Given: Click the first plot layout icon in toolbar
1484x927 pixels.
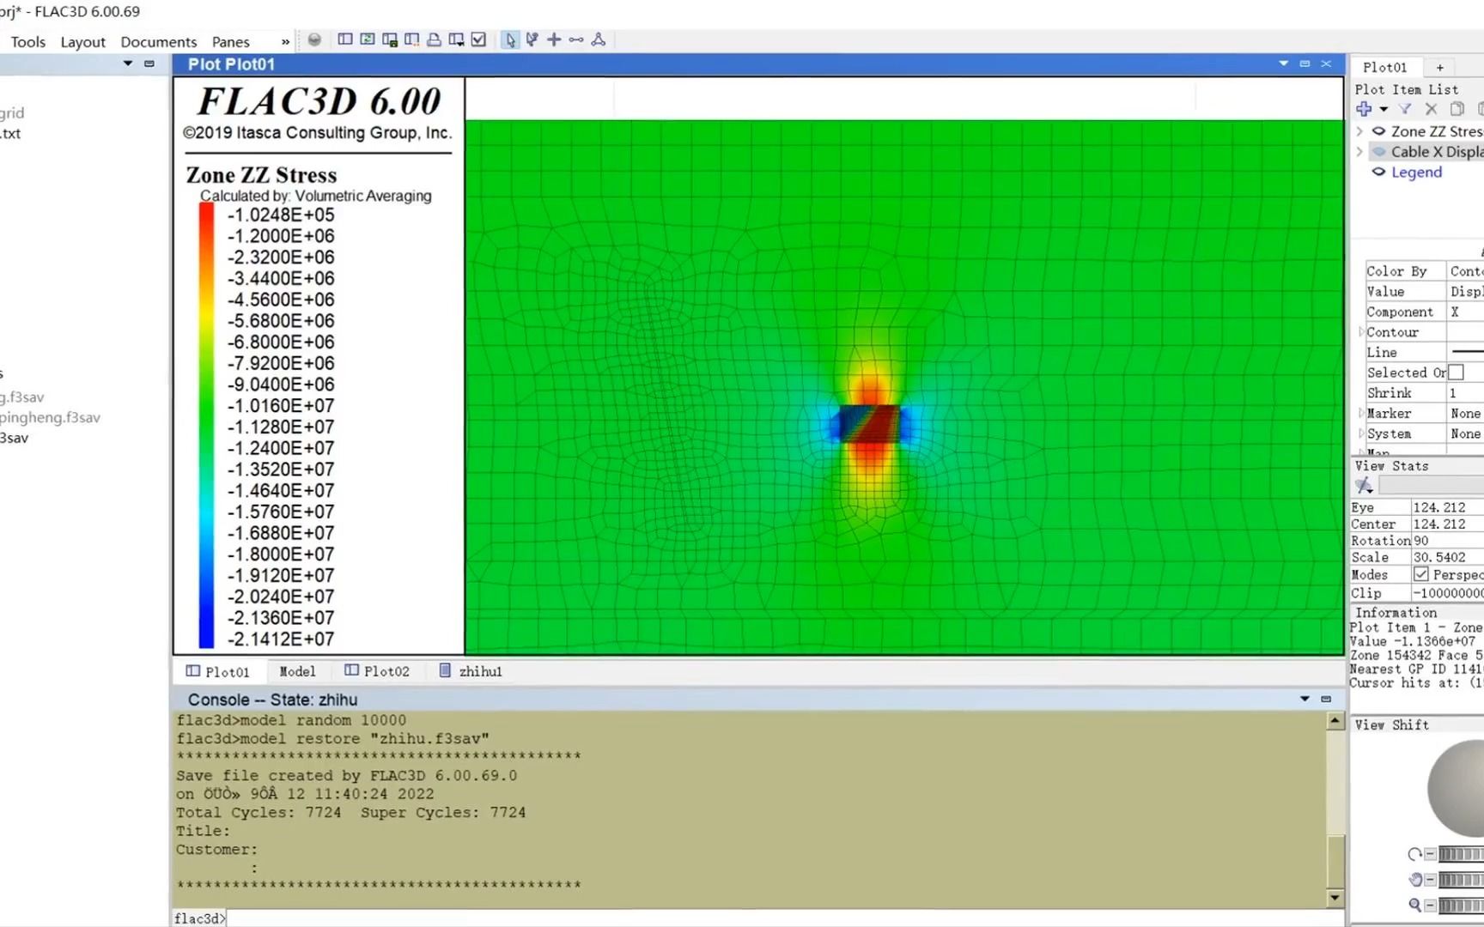Looking at the screenshot, I should [345, 39].
